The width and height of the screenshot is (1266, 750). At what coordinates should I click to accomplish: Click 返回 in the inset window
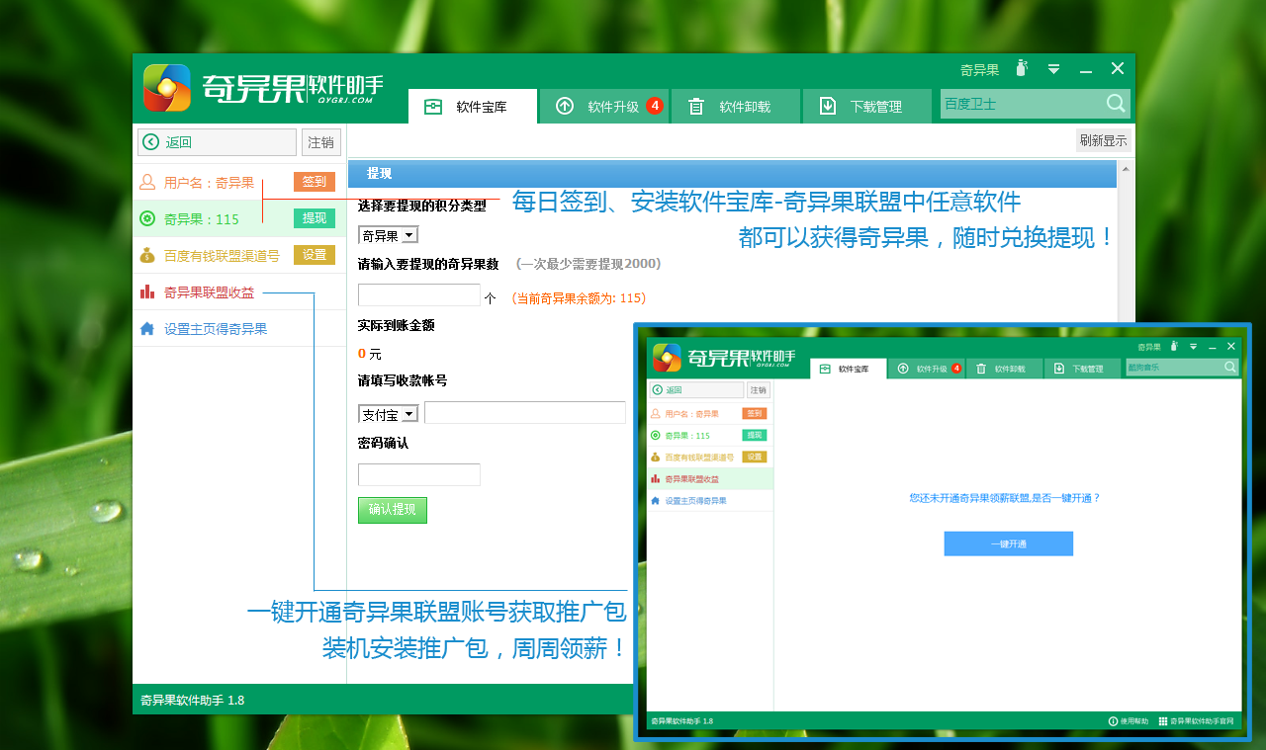coord(697,390)
